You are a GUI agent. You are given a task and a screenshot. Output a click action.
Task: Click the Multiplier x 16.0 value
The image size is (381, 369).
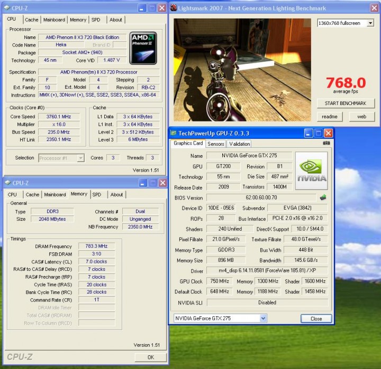pyautogui.click(x=59, y=125)
